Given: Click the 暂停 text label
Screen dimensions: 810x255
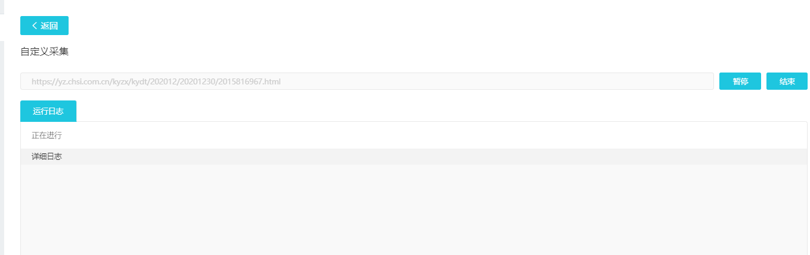Looking at the screenshot, I should 740,81.
